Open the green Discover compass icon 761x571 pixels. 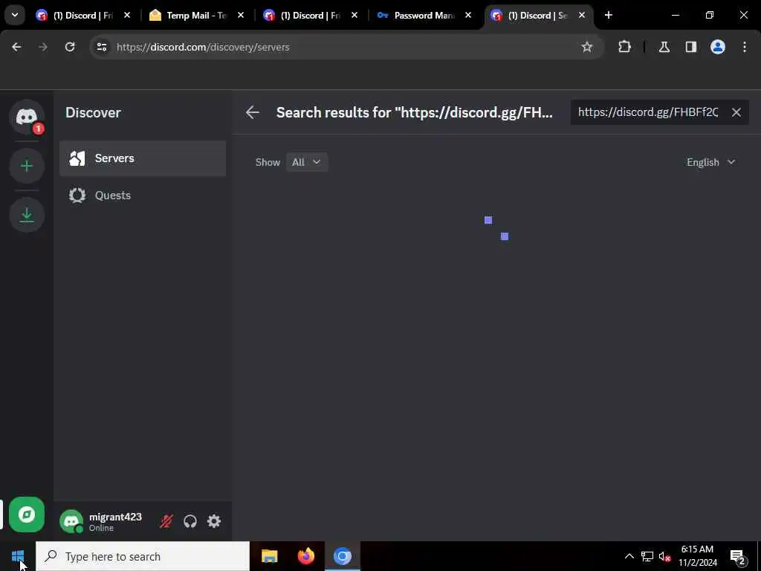coord(27,514)
